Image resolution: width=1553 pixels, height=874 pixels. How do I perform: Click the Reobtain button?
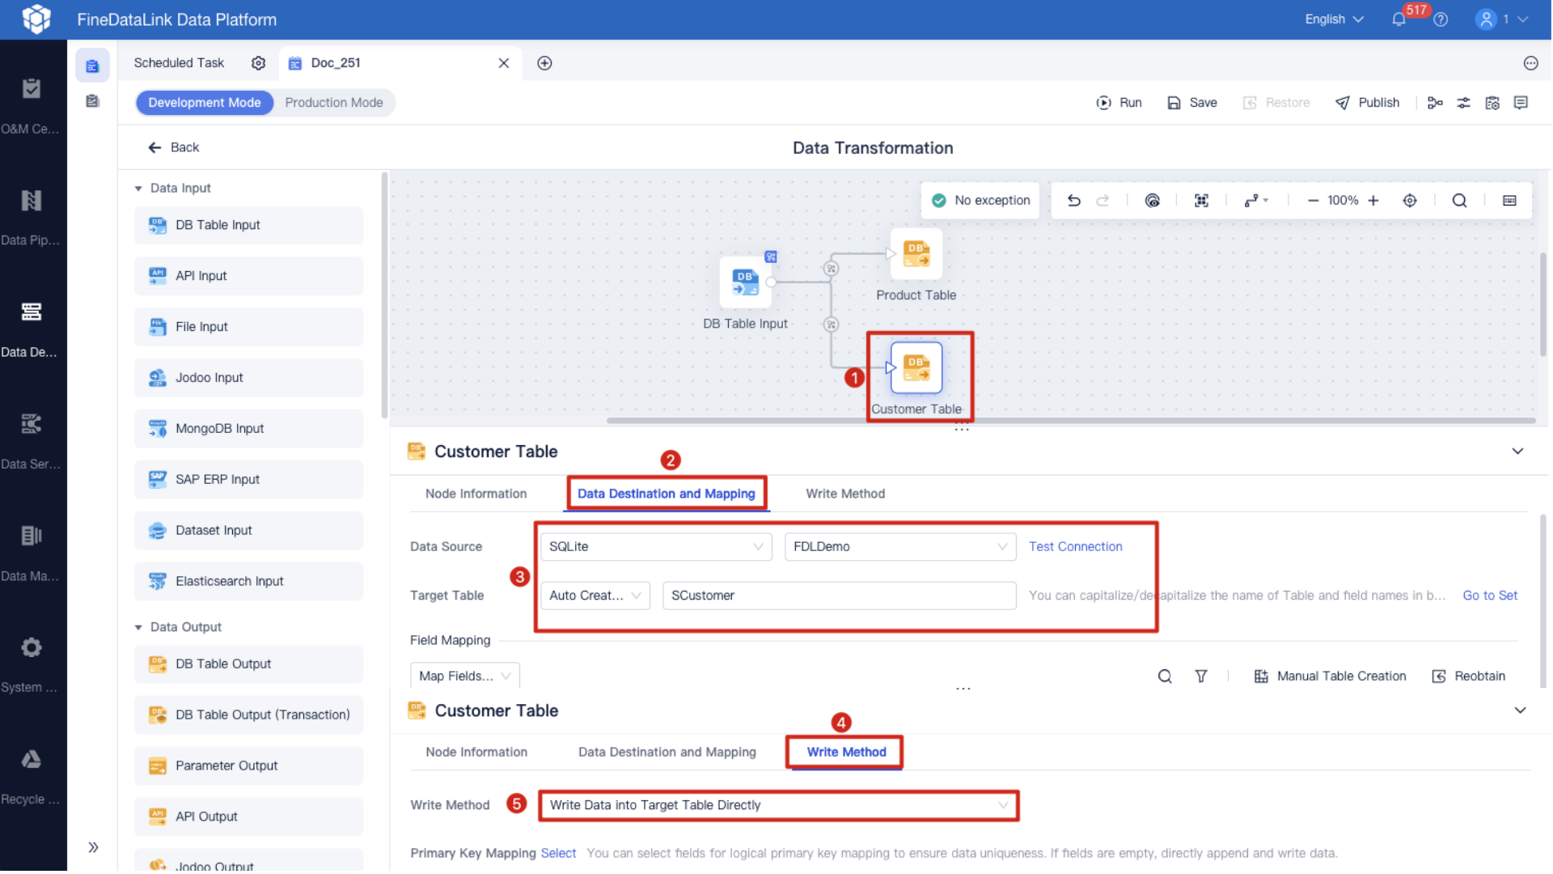point(1468,677)
